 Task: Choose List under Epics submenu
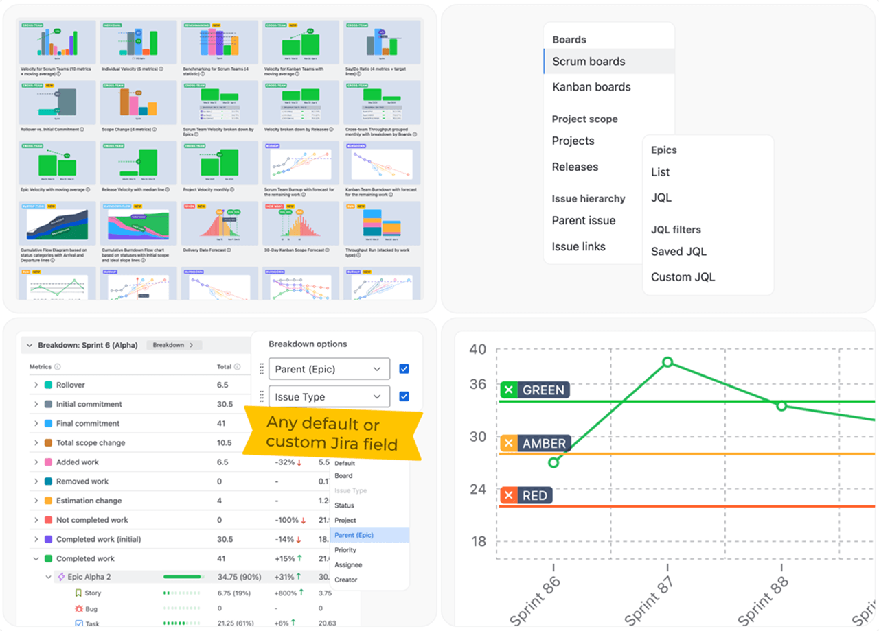tap(661, 172)
